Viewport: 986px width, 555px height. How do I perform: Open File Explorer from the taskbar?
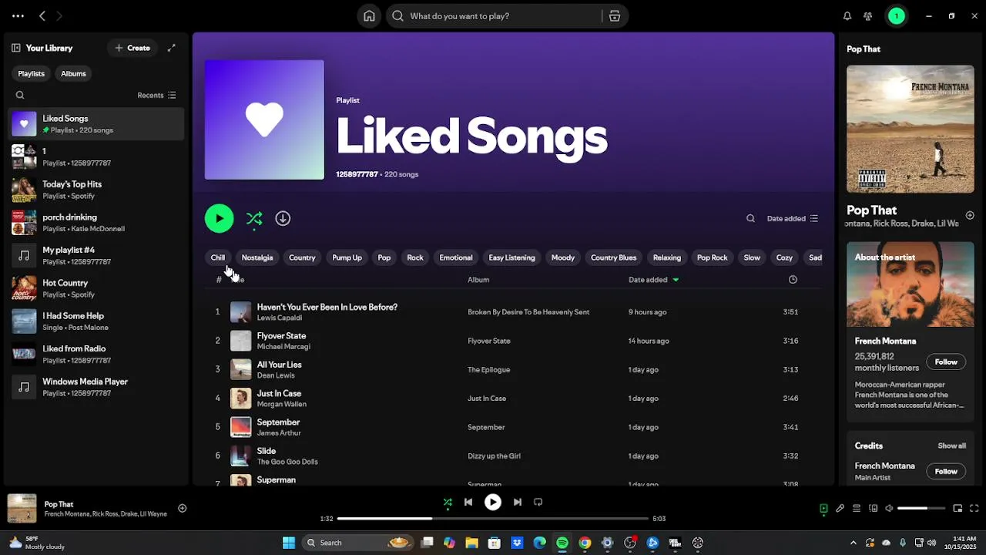471,543
